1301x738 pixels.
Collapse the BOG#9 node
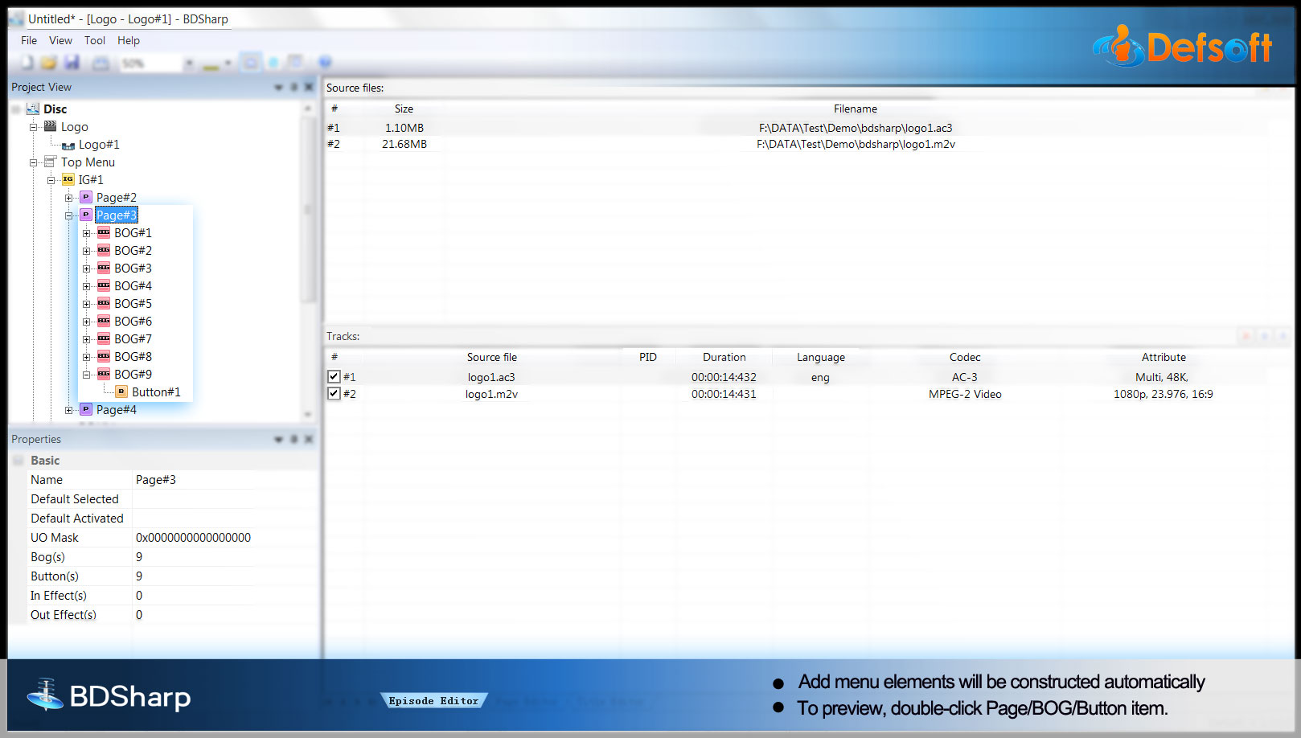point(86,375)
